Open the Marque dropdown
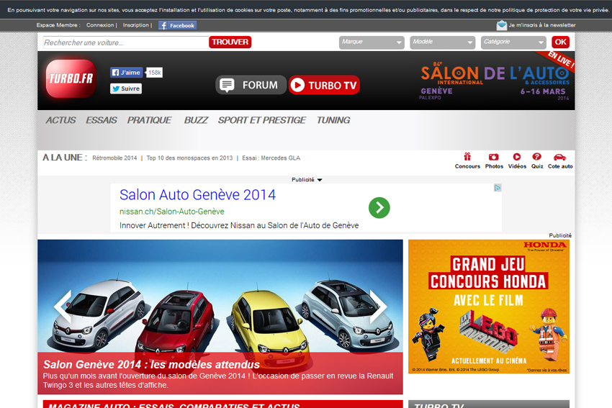Viewport: 612px width, 408px height. point(372,42)
